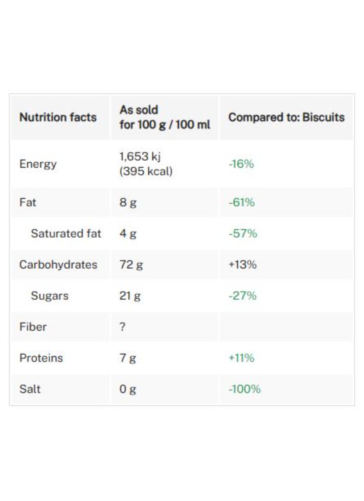Click the Compared to: Biscuits header
This screenshot has height=501, width=364.
(286, 117)
